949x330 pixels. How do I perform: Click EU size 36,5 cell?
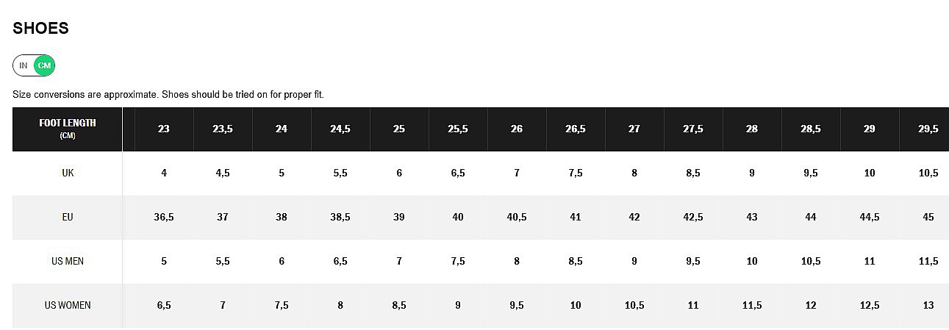pos(164,218)
